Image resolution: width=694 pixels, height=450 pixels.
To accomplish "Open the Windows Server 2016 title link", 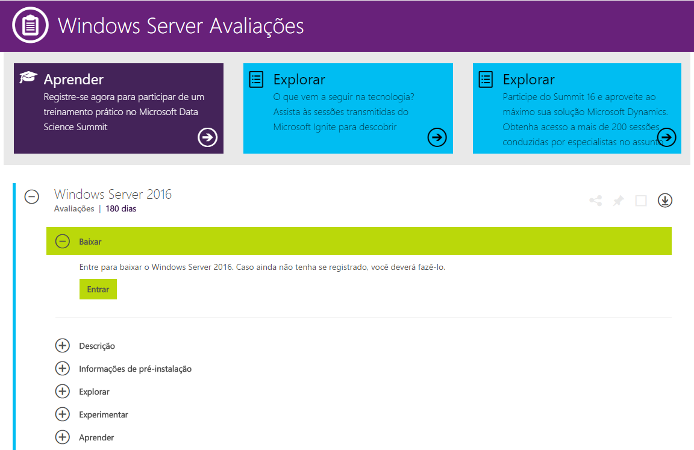I will [x=113, y=194].
